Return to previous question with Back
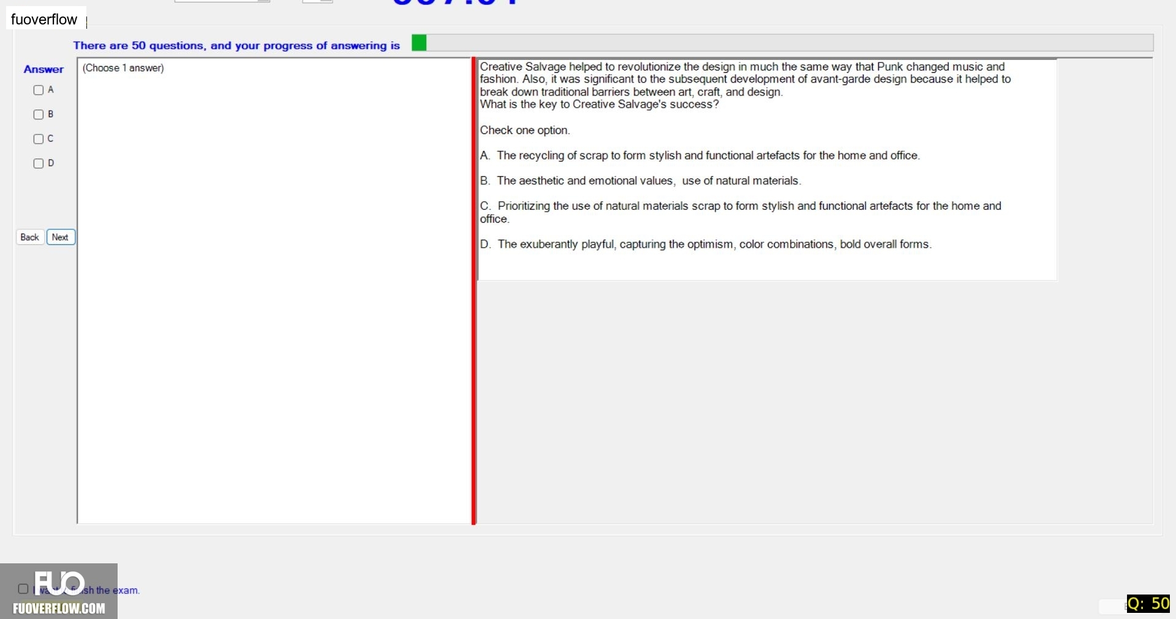The image size is (1176, 619). (x=29, y=237)
